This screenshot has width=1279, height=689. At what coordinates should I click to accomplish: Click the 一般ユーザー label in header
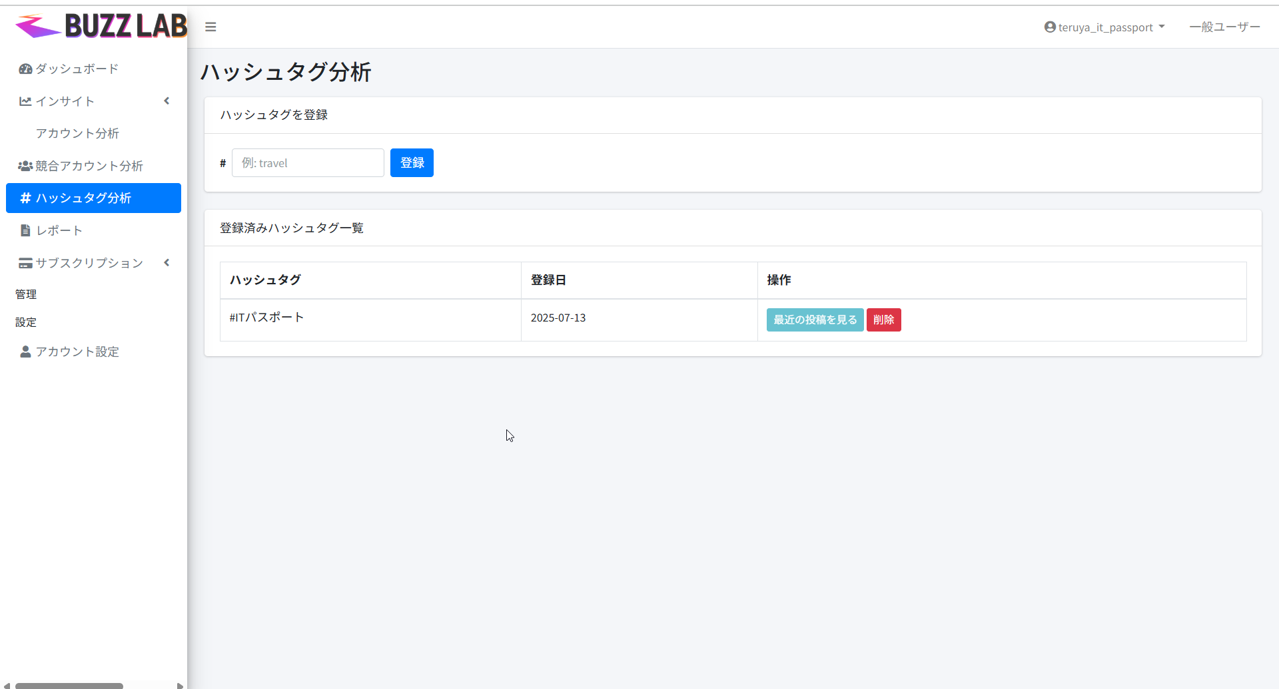point(1224,27)
